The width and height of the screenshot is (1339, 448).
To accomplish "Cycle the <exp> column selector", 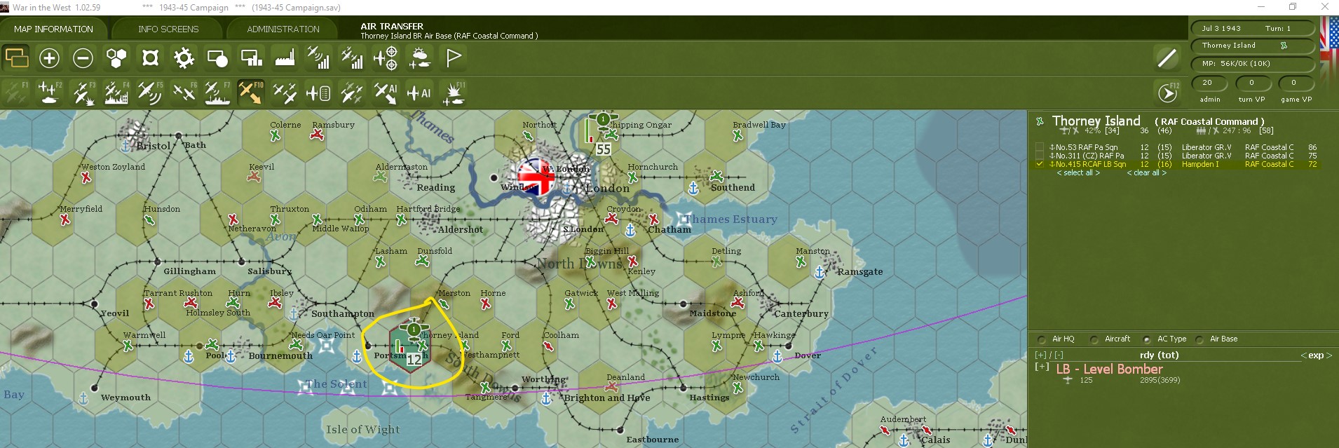I will [1316, 355].
